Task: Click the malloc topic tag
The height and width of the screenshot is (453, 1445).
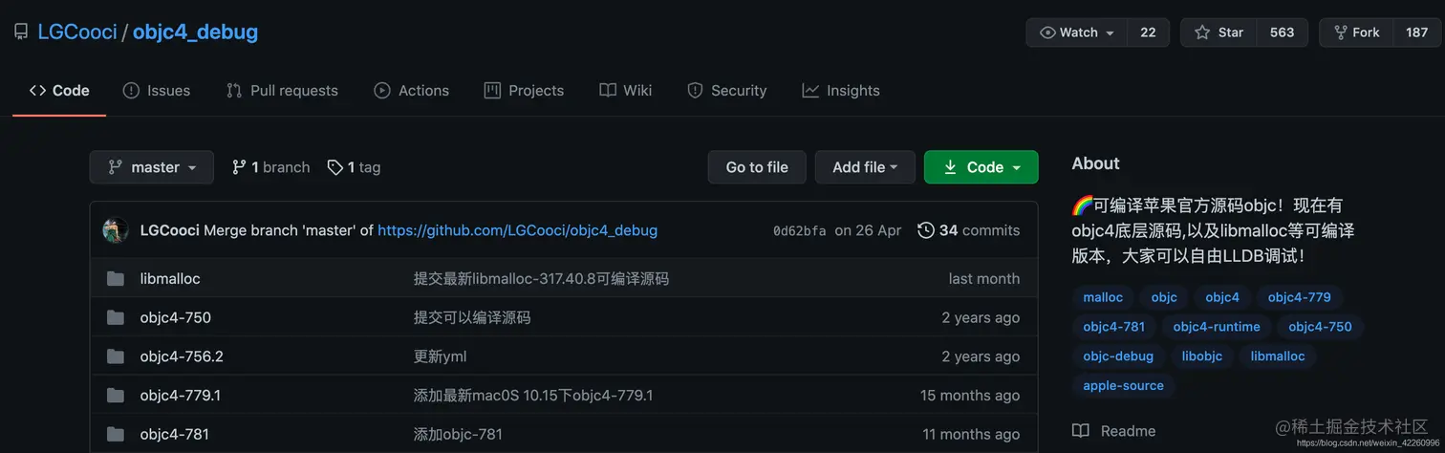Action: coord(1103,297)
